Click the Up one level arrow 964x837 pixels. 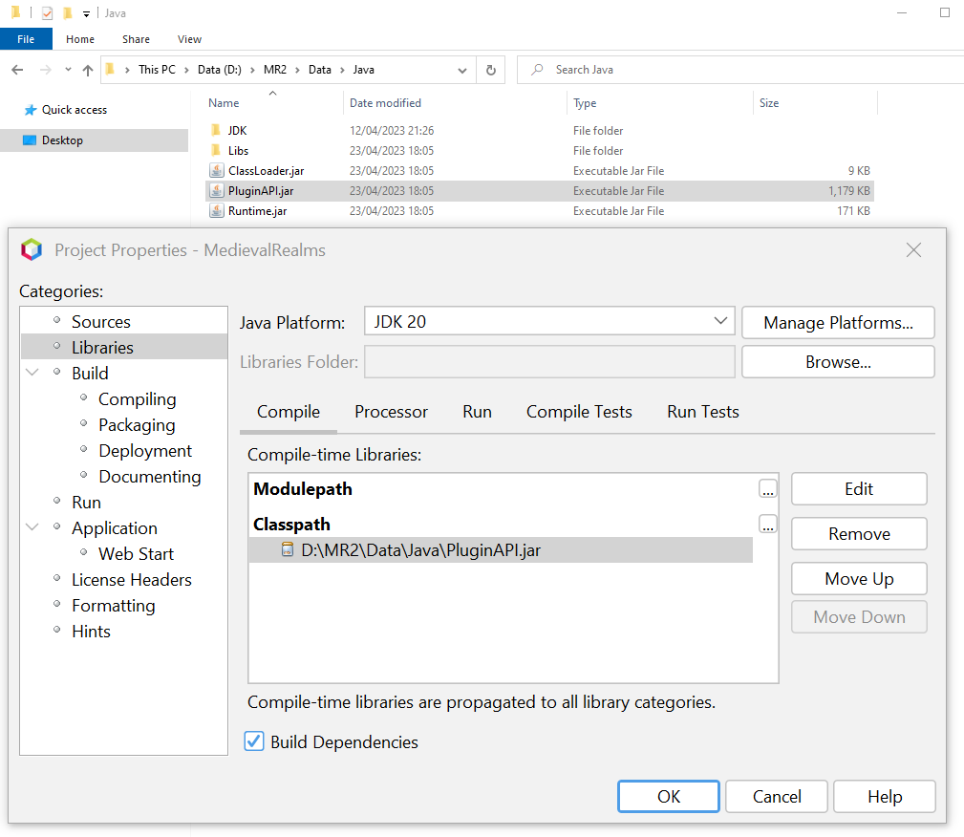(88, 70)
